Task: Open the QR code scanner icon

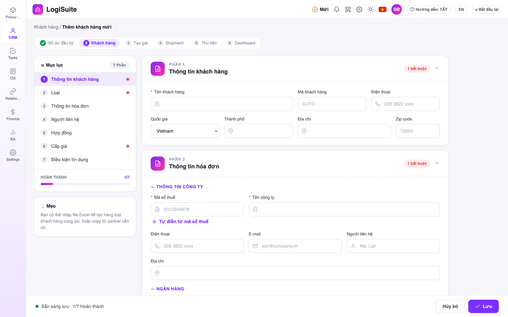Action: pos(348,10)
